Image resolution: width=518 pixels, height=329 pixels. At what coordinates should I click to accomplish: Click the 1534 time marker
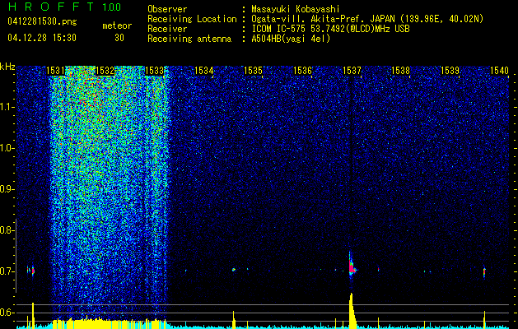pos(204,71)
